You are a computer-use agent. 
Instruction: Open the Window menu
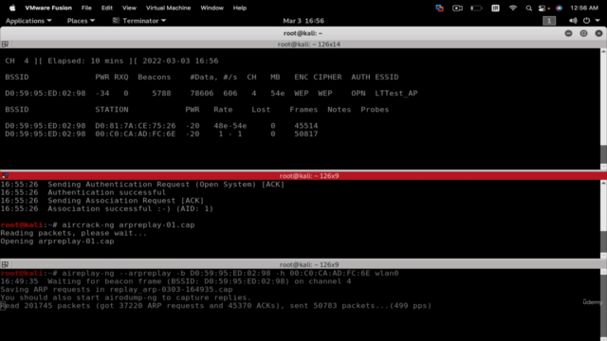[212, 8]
